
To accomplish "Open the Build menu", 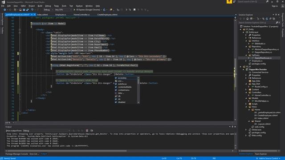I will (40, 6).
